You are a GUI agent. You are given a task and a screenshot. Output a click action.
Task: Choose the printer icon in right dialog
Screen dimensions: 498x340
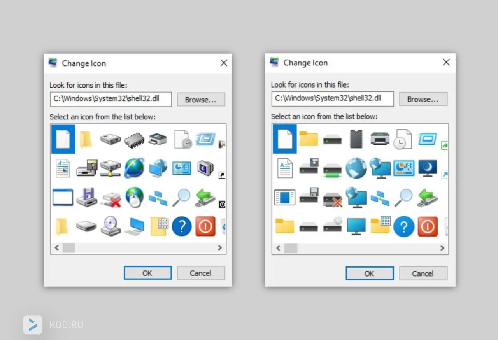(x=380, y=139)
